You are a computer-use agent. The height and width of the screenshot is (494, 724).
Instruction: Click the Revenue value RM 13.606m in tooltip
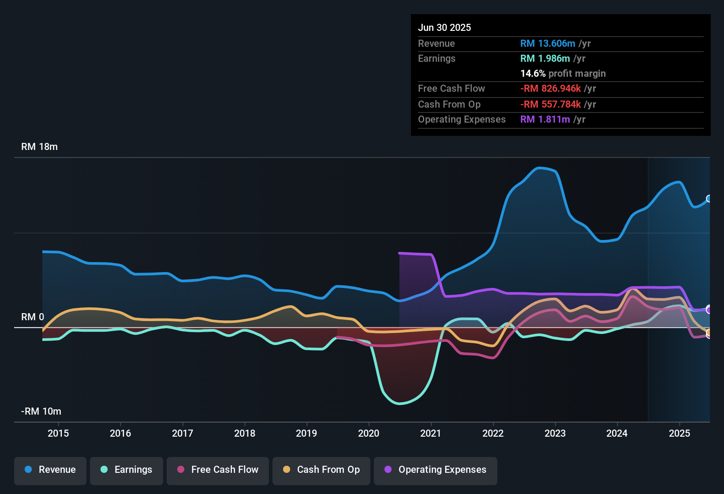548,43
